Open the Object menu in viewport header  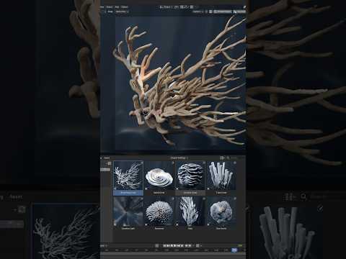point(125,7)
